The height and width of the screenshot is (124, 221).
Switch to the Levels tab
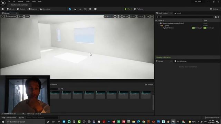tap(178, 13)
